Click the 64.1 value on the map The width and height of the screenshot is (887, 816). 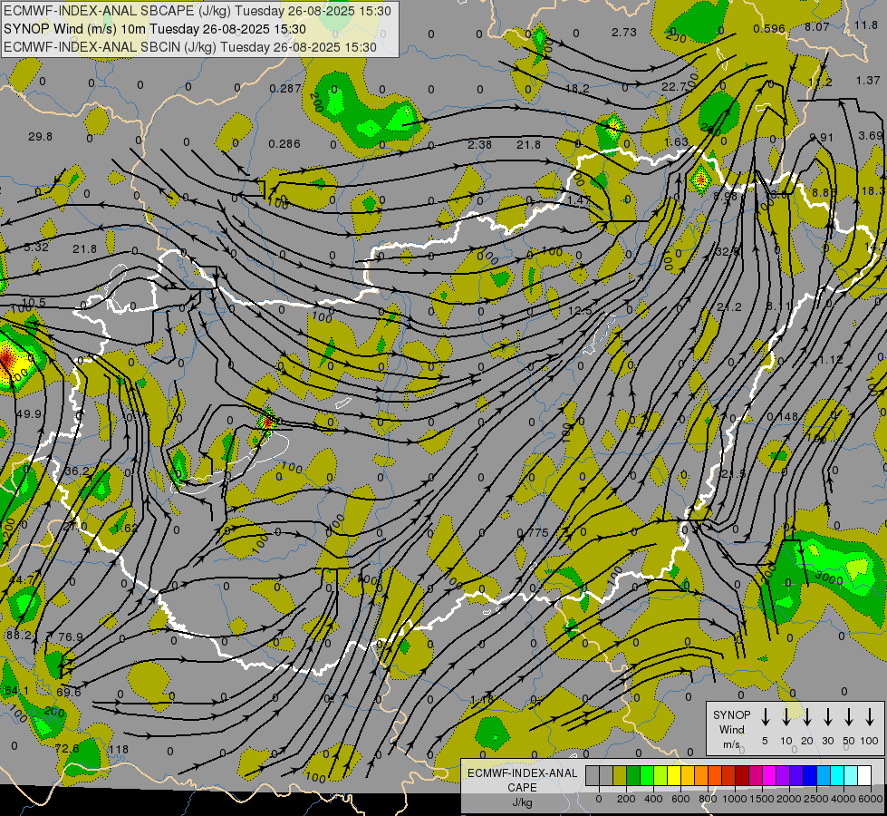click(15, 690)
